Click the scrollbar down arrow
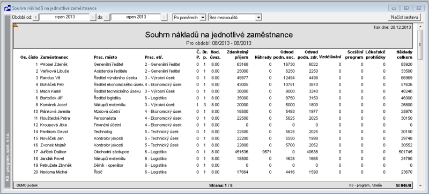The width and height of the screenshot is (429, 194). 420,185
